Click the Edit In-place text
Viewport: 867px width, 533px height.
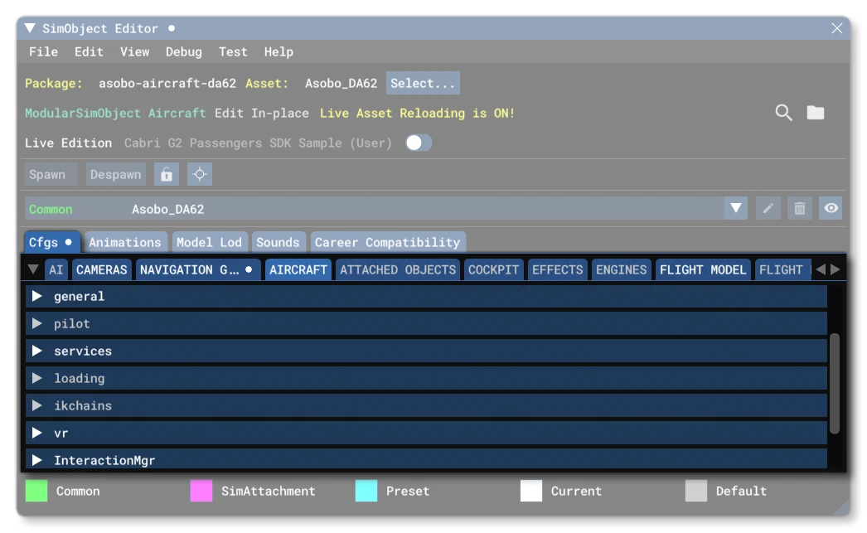click(262, 114)
